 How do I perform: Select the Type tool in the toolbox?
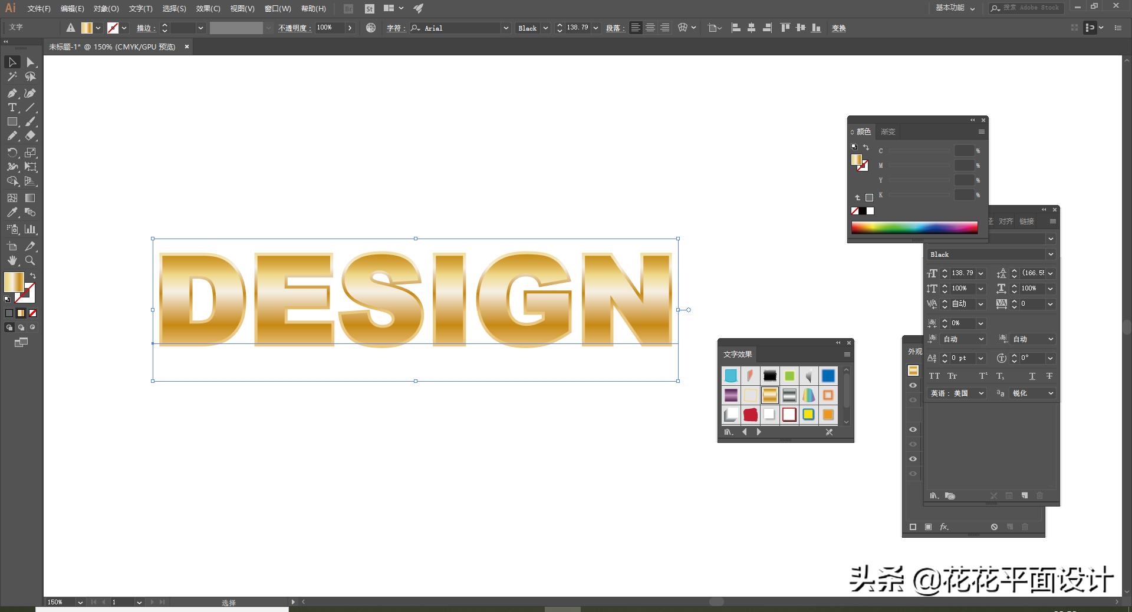pos(12,108)
